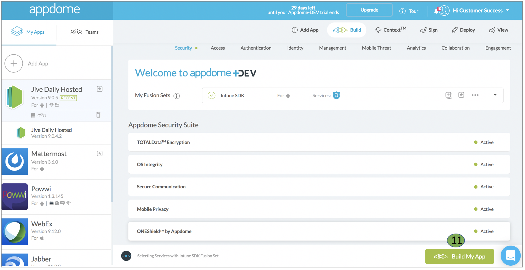The height and width of the screenshot is (270, 525).
Task: Select the Build workflow step
Action: tap(347, 30)
